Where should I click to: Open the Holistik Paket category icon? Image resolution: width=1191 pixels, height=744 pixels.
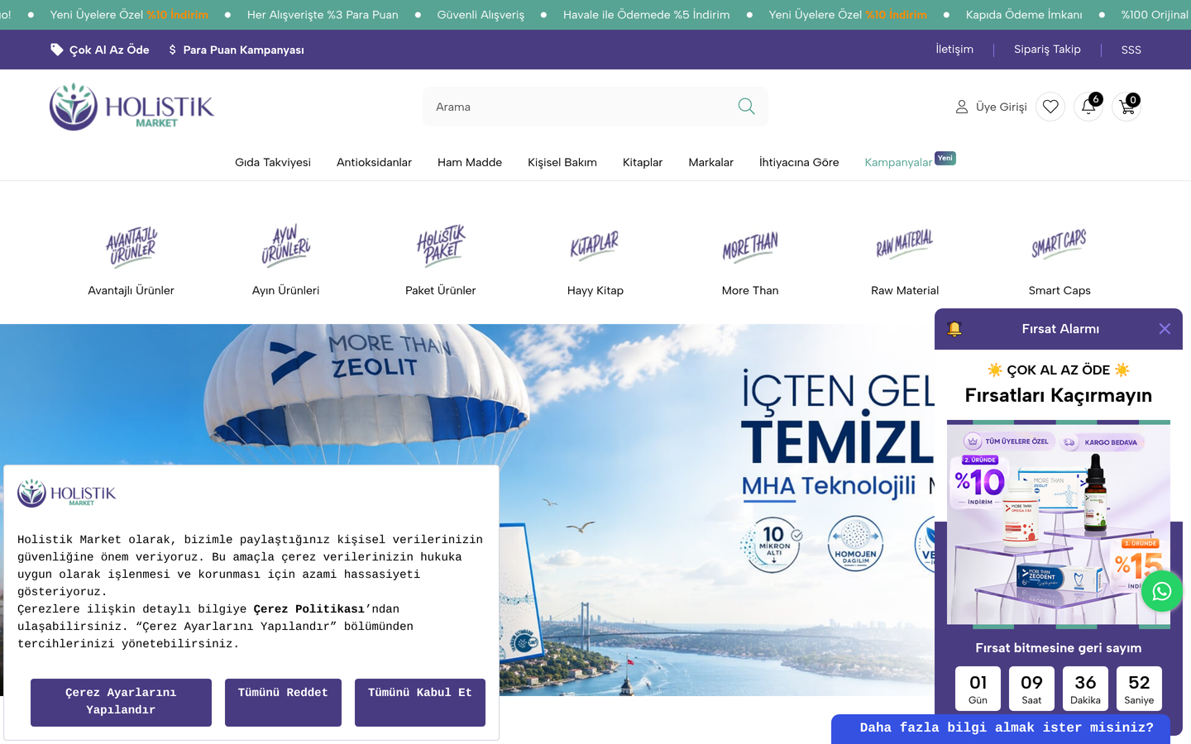(x=441, y=246)
